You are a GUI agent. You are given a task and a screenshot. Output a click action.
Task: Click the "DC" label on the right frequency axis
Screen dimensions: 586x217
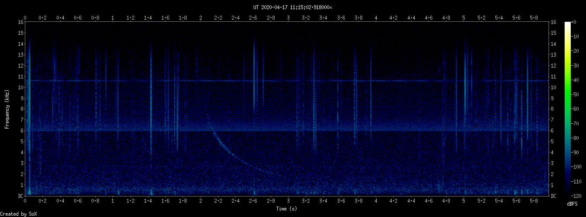point(554,196)
